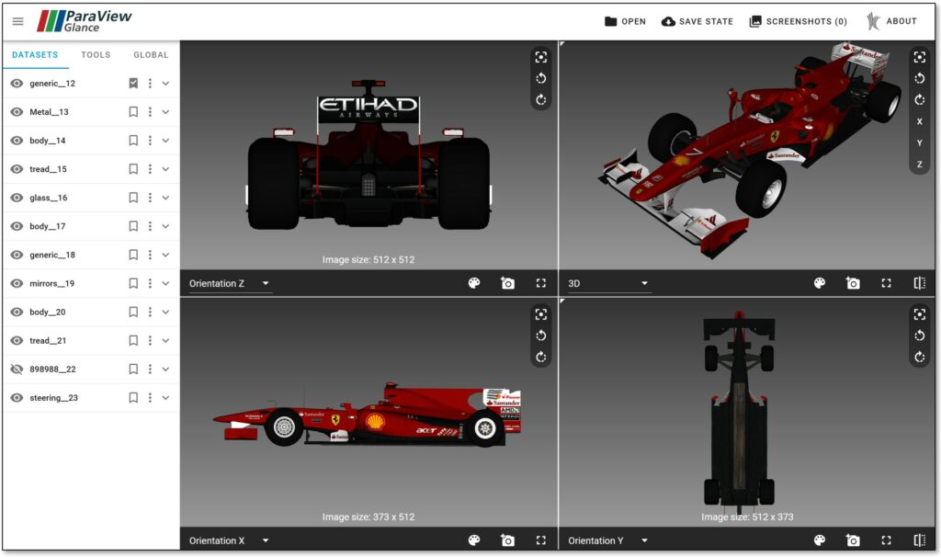Split the 3D view layout
The width and height of the screenshot is (941, 557).
point(919,283)
